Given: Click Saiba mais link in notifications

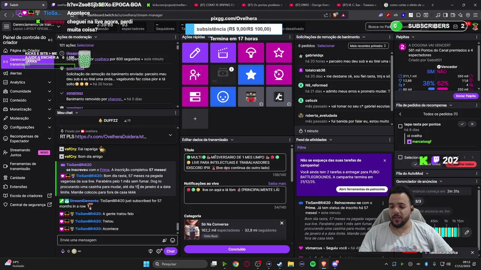Looking at the screenshot, I should coord(277,184).
